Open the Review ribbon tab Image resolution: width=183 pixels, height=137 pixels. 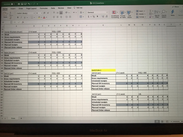61,8
